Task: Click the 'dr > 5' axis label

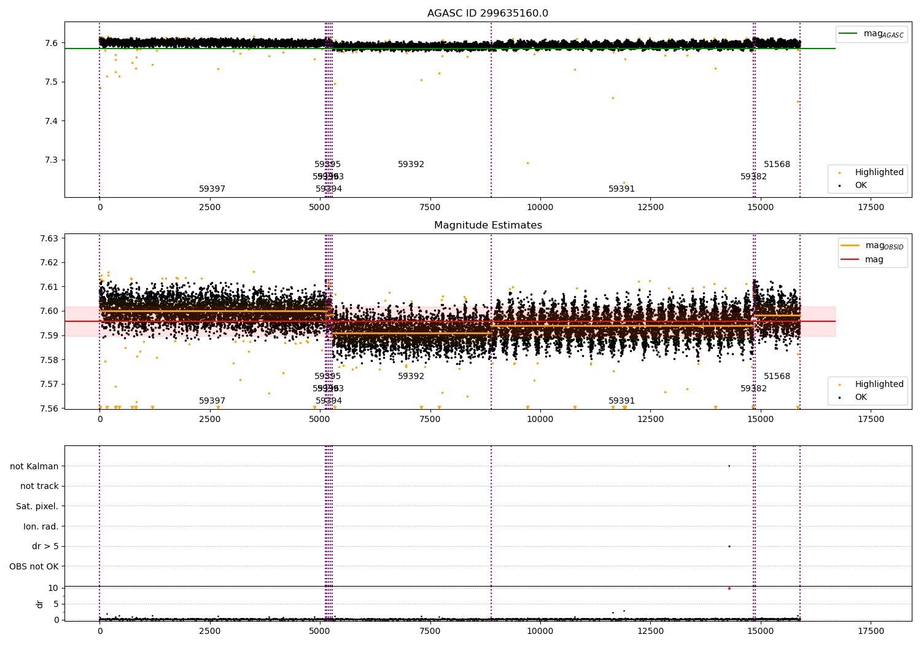Action: point(45,546)
